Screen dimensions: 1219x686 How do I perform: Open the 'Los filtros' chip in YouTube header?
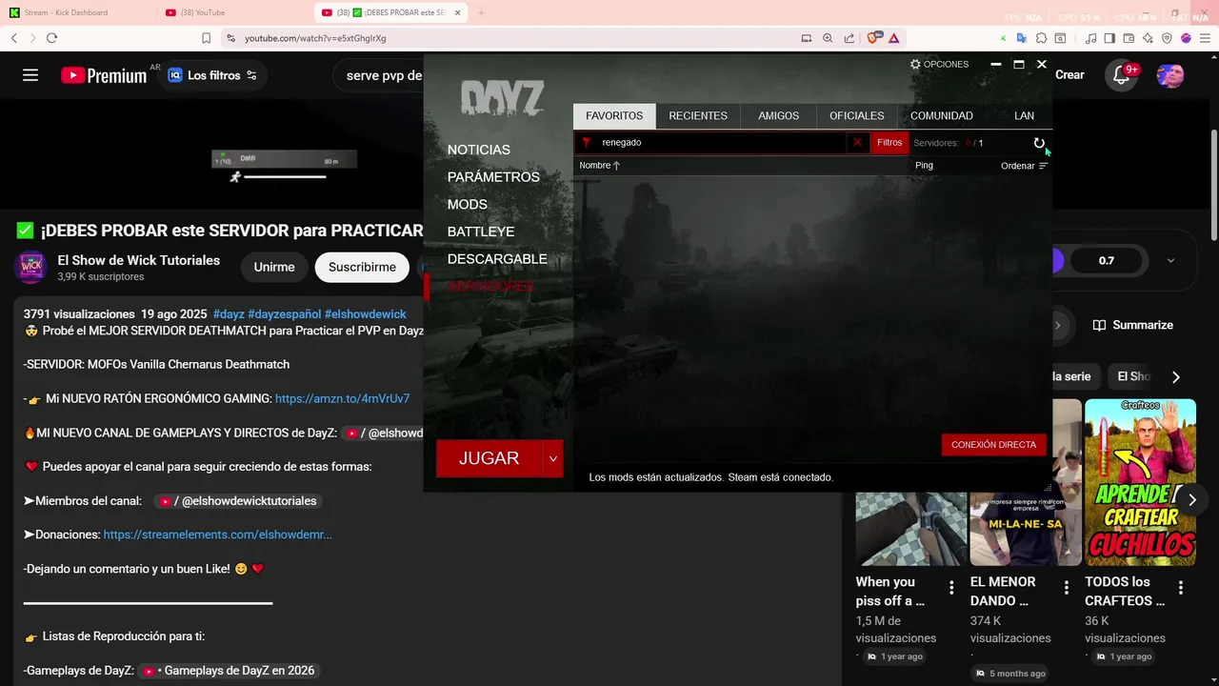click(212, 75)
